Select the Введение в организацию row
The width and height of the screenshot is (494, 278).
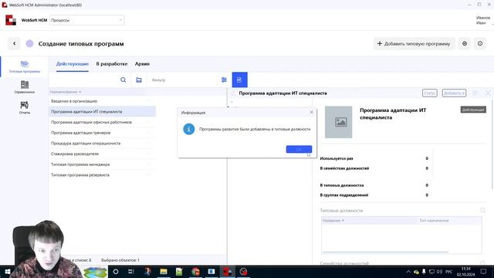[102, 101]
